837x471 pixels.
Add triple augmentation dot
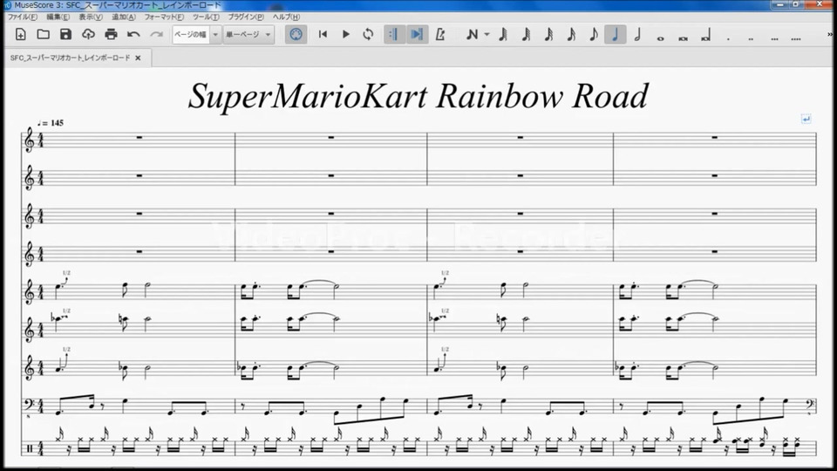(774, 38)
